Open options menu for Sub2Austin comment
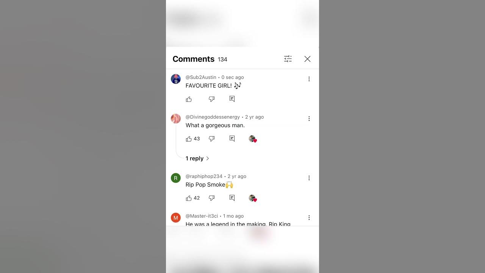The height and width of the screenshot is (273, 485). (309, 79)
